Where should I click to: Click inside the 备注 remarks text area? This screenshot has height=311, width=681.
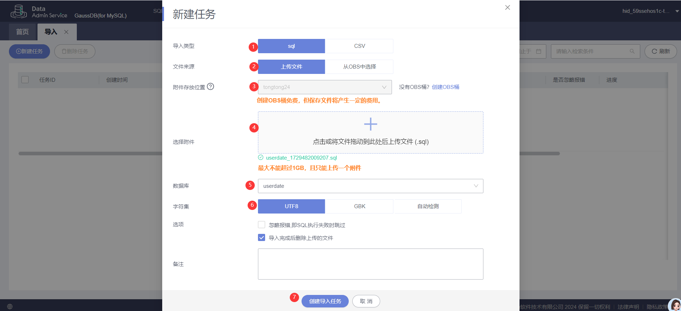click(371, 264)
